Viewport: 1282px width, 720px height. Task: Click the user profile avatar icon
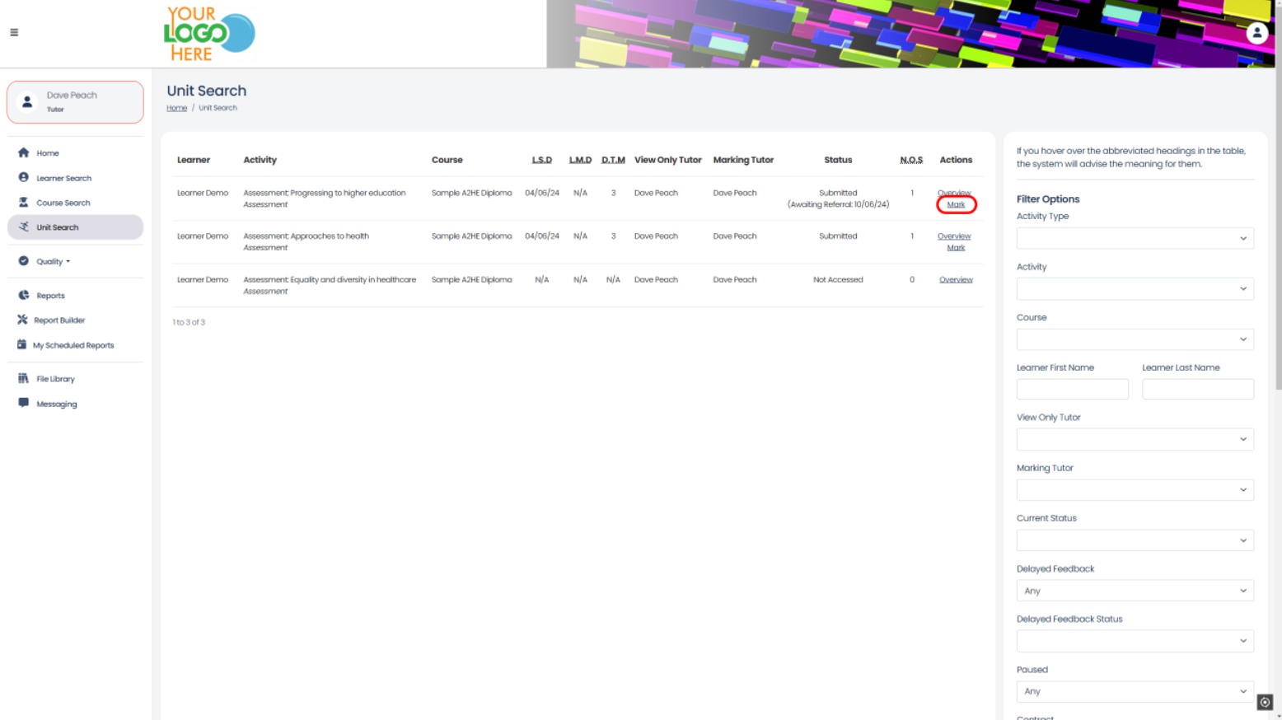pyautogui.click(x=1256, y=33)
